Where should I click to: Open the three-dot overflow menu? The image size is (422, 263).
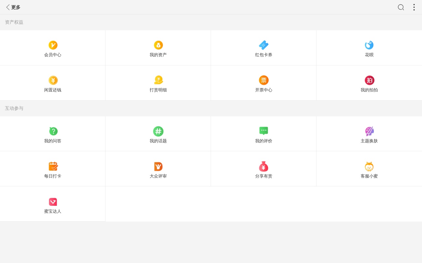[414, 7]
